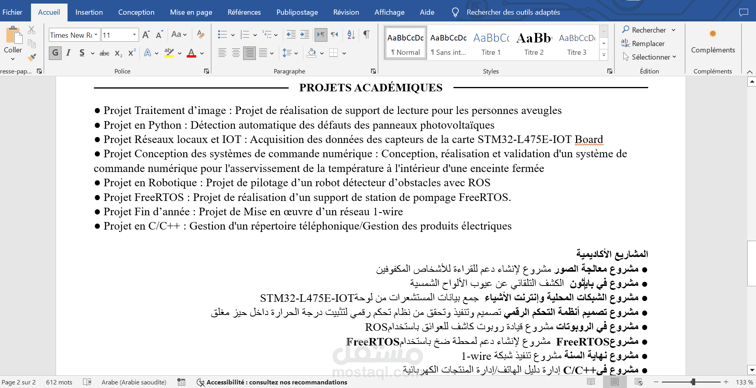756x388 pixels.
Task: Apply the Titre 1 style
Action: click(x=491, y=43)
